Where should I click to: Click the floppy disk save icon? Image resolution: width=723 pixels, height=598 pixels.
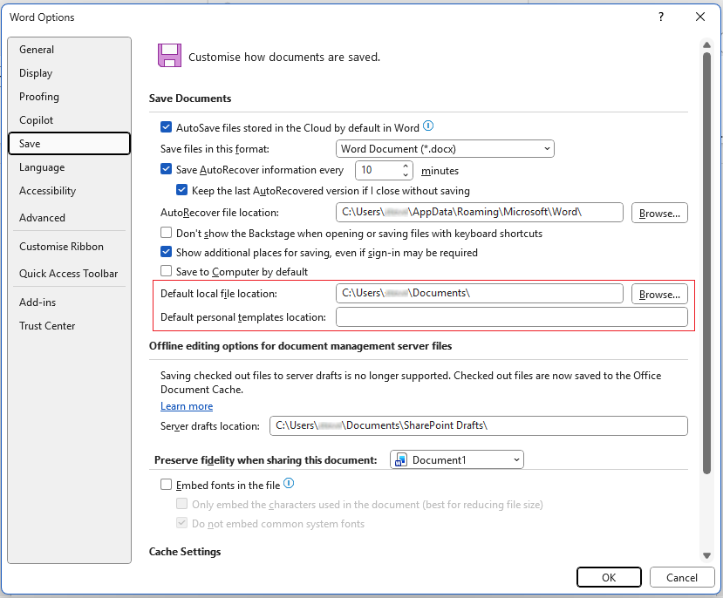(170, 55)
